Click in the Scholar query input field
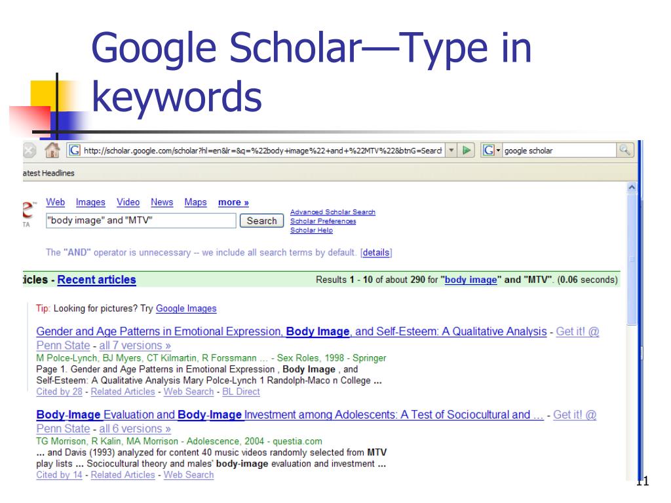This screenshot has height=503, width=671. 141,221
